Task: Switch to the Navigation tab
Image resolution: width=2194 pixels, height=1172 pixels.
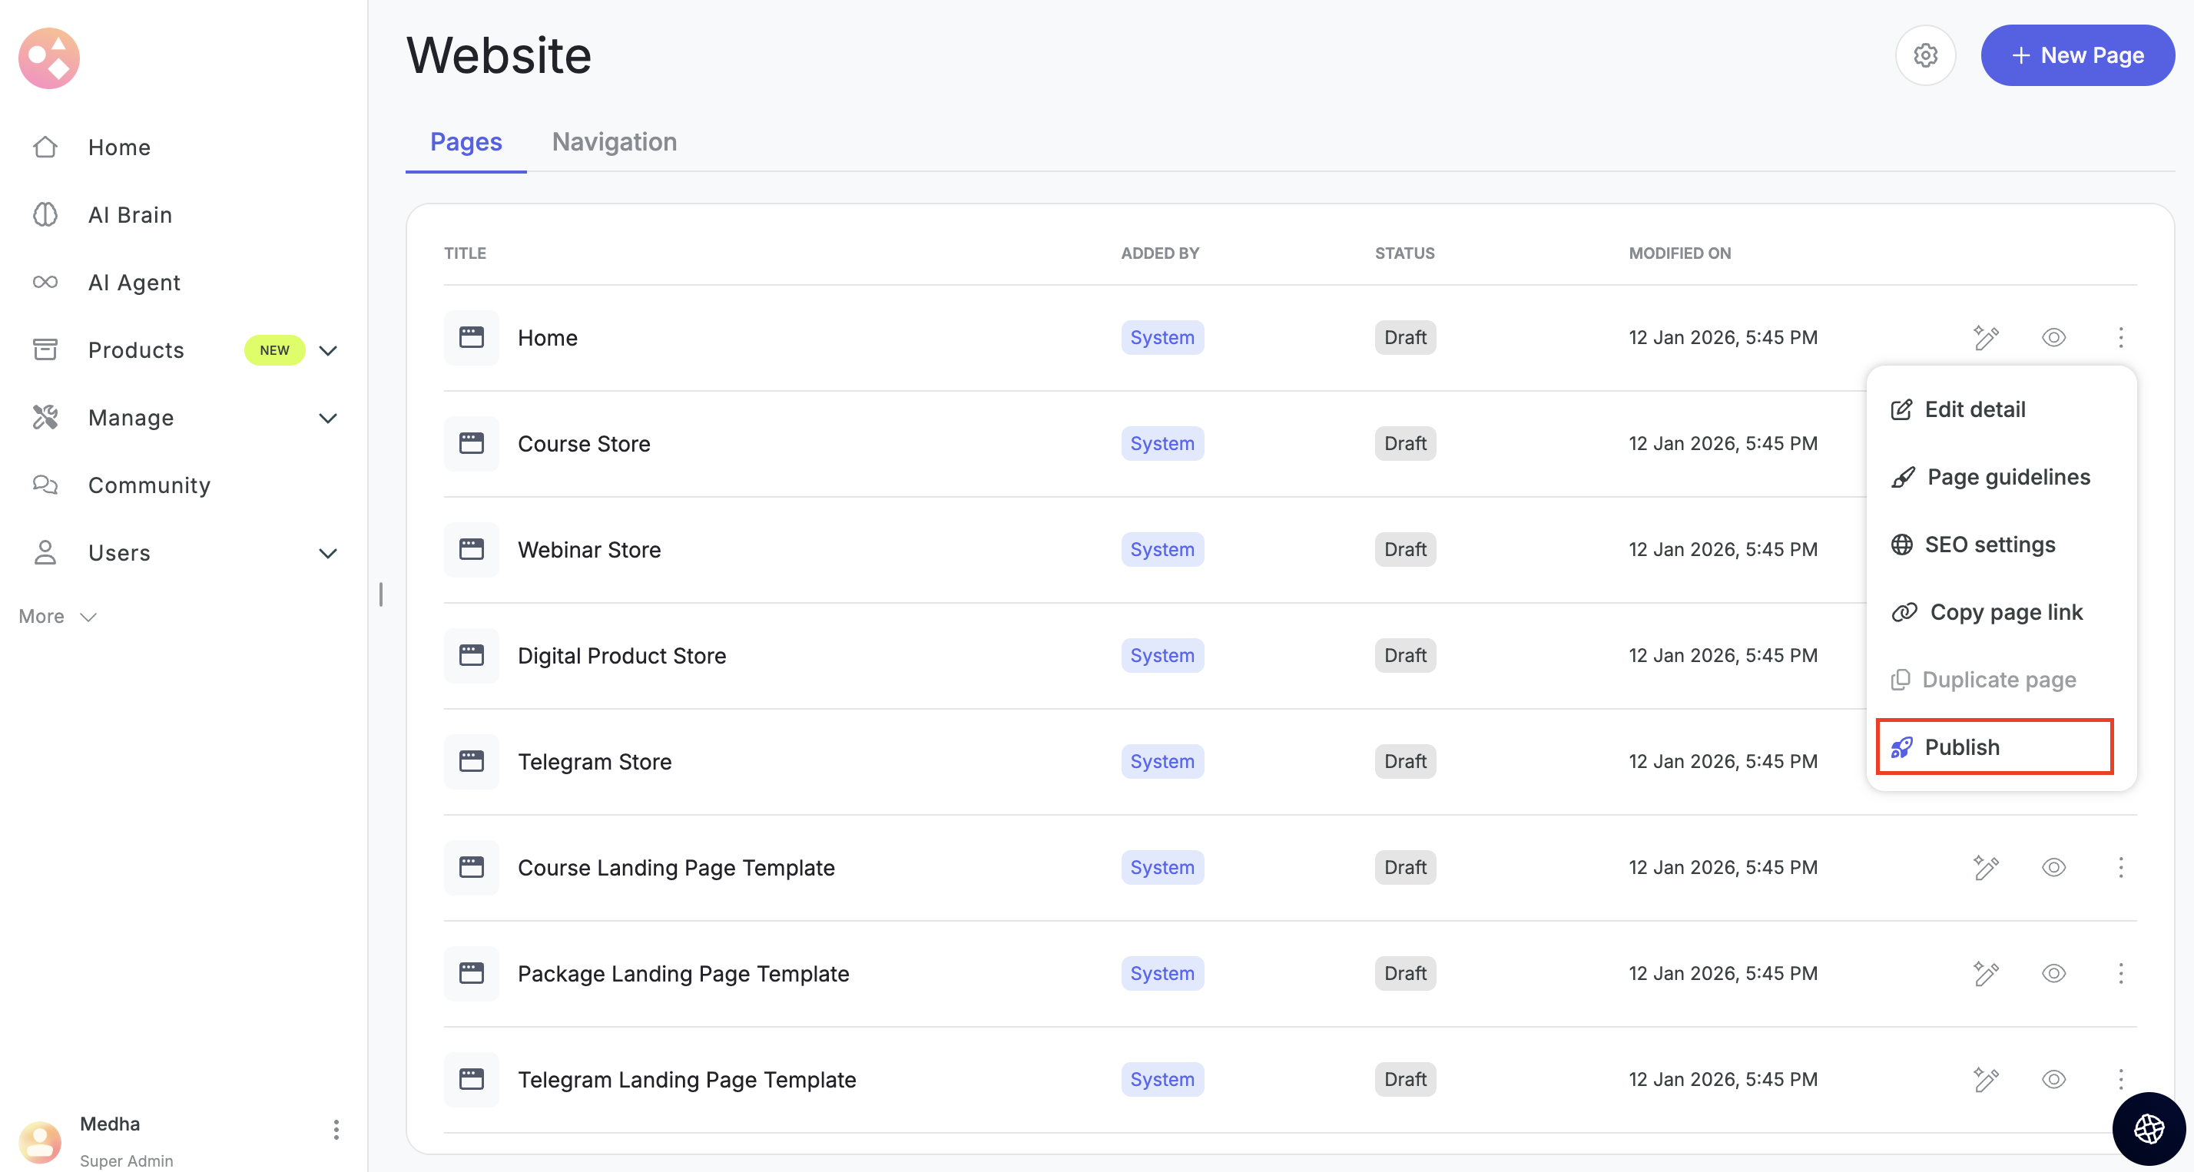Action: (614, 141)
